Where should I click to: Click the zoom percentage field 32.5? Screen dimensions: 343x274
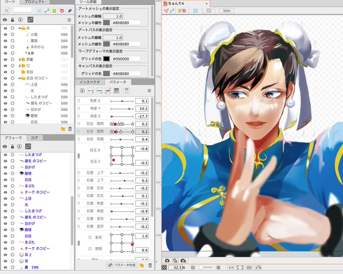coord(176,267)
